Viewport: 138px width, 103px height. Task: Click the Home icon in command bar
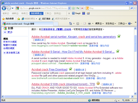pyautogui.click(x=70, y=23)
